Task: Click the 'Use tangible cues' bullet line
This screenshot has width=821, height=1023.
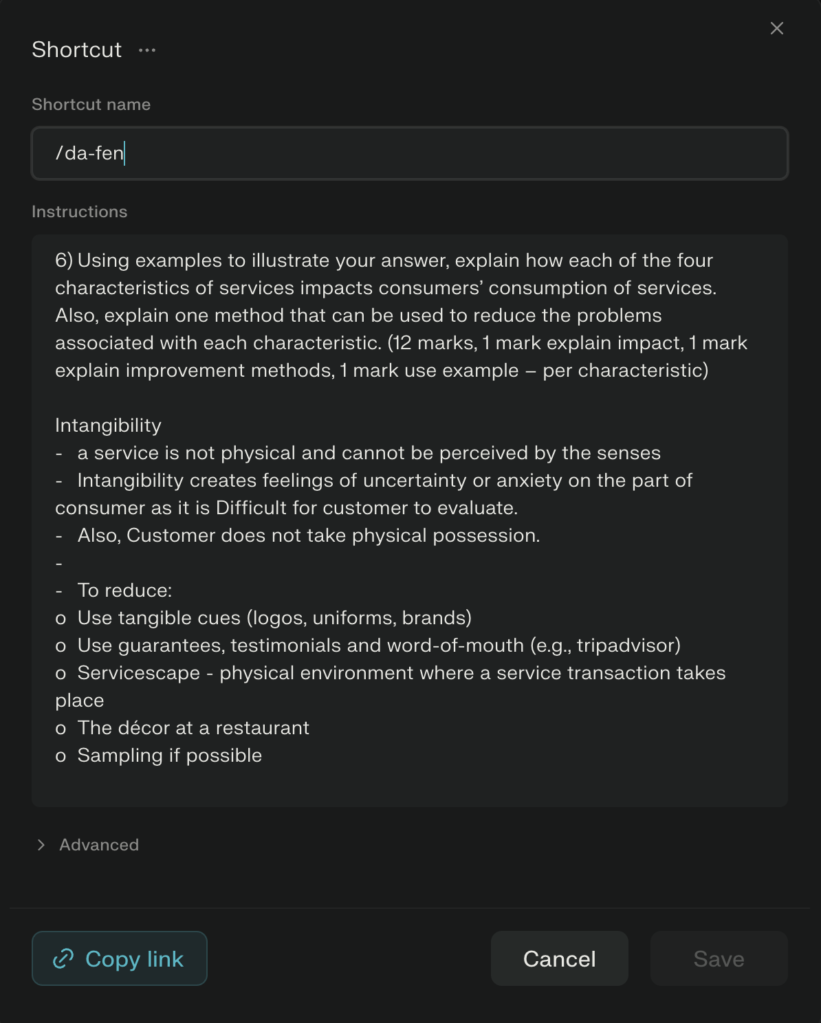Action: pyautogui.click(x=274, y=618)
